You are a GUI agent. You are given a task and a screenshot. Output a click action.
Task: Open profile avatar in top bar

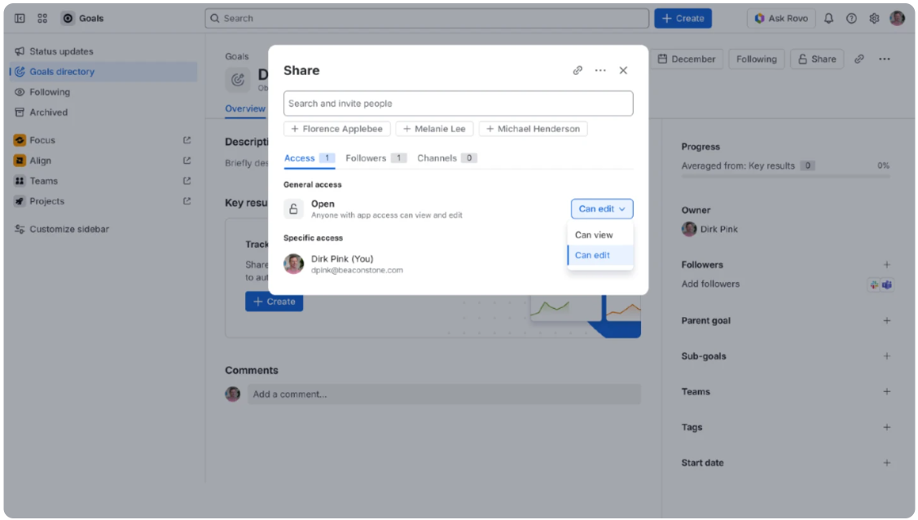click(x=897, y=18)
